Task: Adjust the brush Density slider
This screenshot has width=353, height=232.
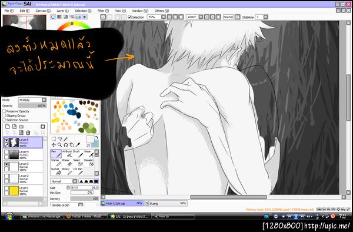Action: [x=85, y=198]
